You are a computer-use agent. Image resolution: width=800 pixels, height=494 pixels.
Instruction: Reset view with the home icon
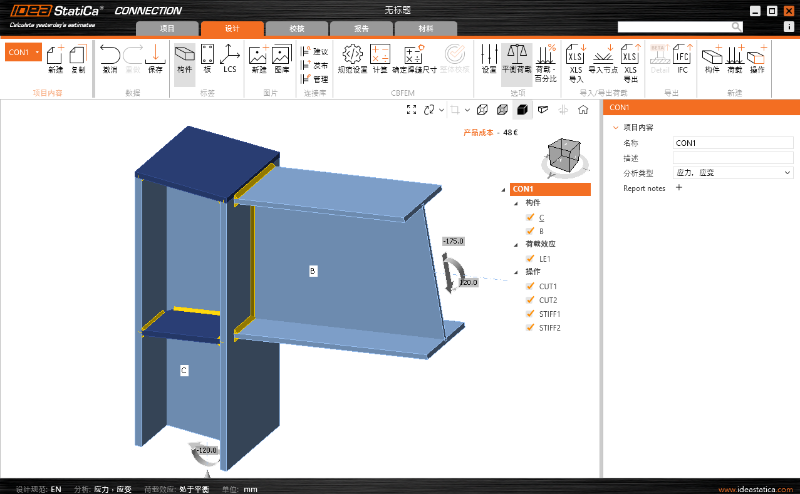(x=583, y=110)
